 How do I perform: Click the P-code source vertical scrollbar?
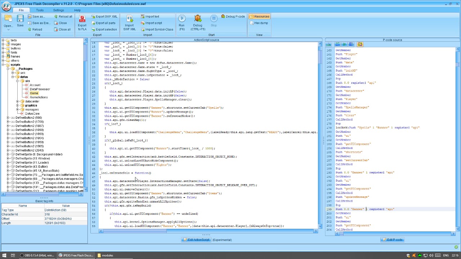pos(458,138)
